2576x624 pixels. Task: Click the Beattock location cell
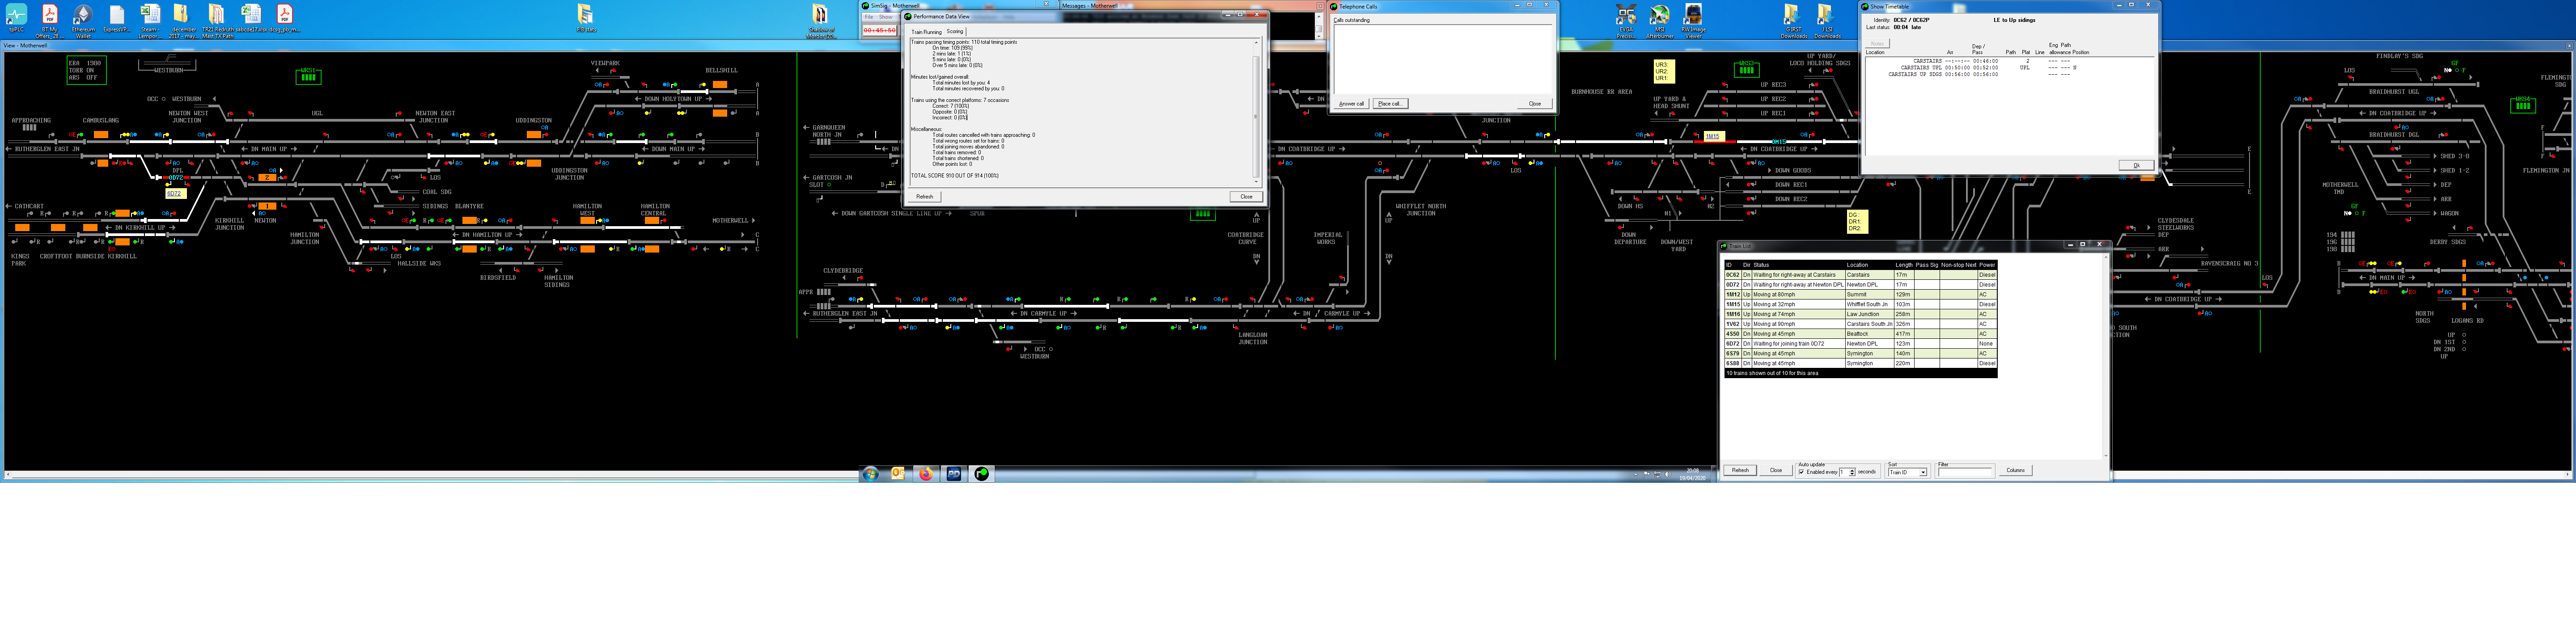click(1869, 334)
